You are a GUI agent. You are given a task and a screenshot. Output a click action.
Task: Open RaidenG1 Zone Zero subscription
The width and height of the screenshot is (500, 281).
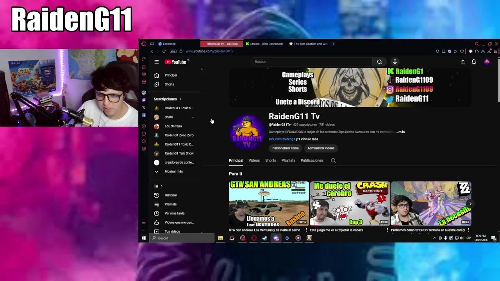(179, 135)
